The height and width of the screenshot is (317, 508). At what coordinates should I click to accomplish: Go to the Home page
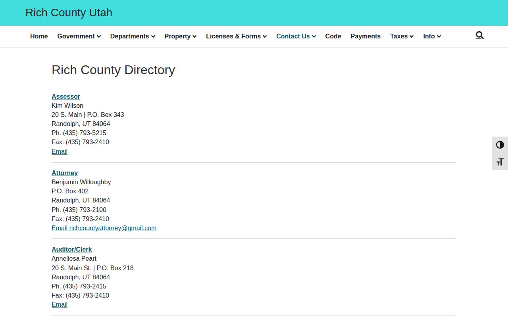(x=39, y=36)
